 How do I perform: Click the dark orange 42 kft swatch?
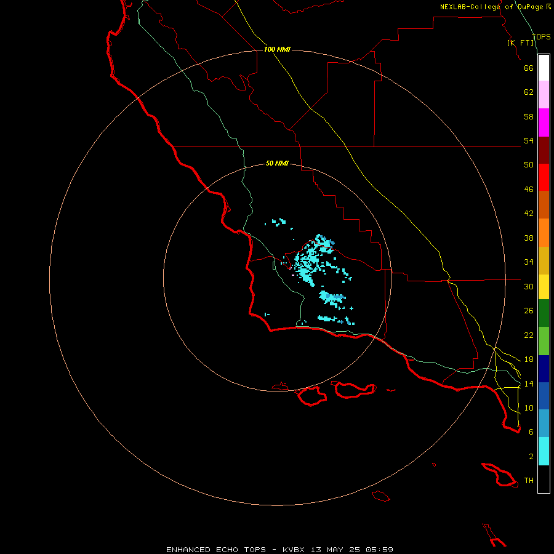click(x=544, y=205)
